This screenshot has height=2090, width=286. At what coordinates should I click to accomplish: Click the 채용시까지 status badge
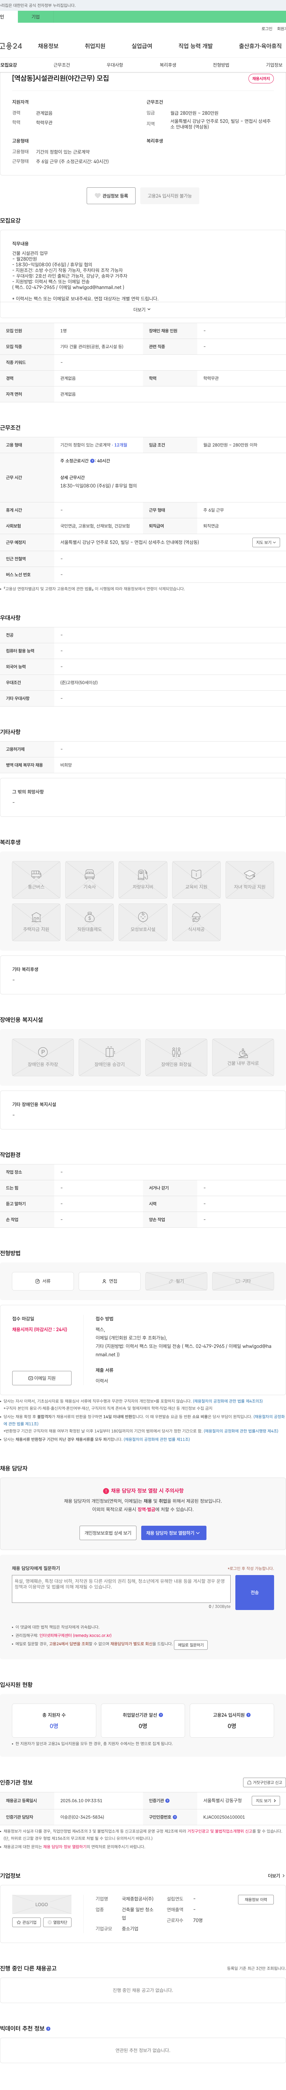pyautogui.click(x=261, y=79)
